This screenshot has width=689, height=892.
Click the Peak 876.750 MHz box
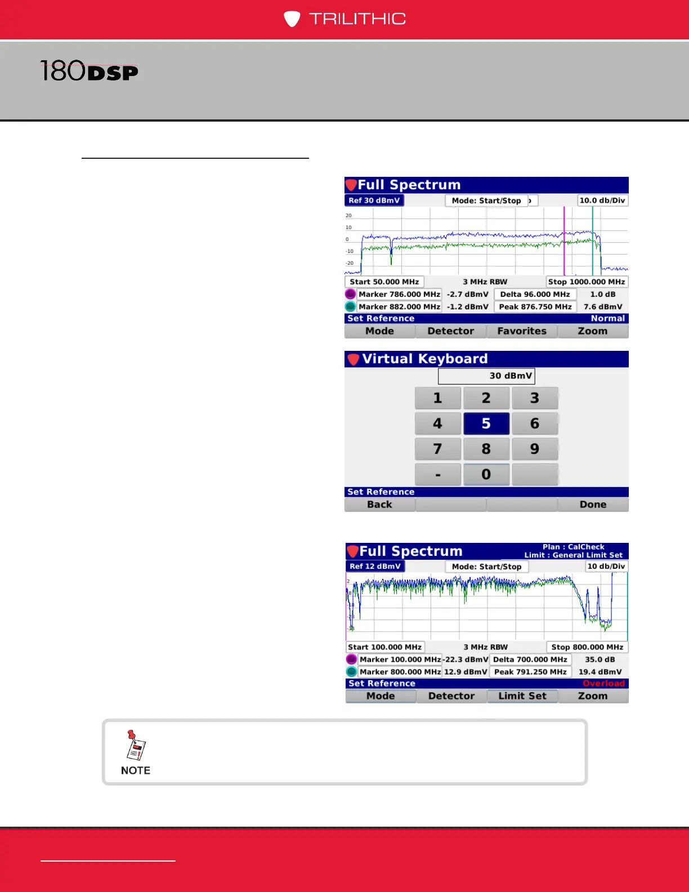pos(535,307)
